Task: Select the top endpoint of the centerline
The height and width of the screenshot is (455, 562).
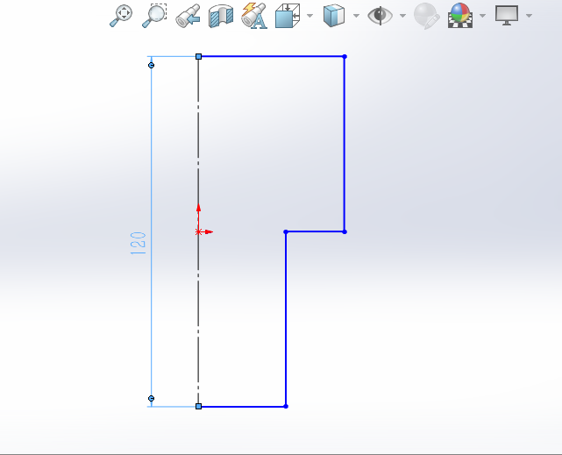Action: [x=198, y=57]
